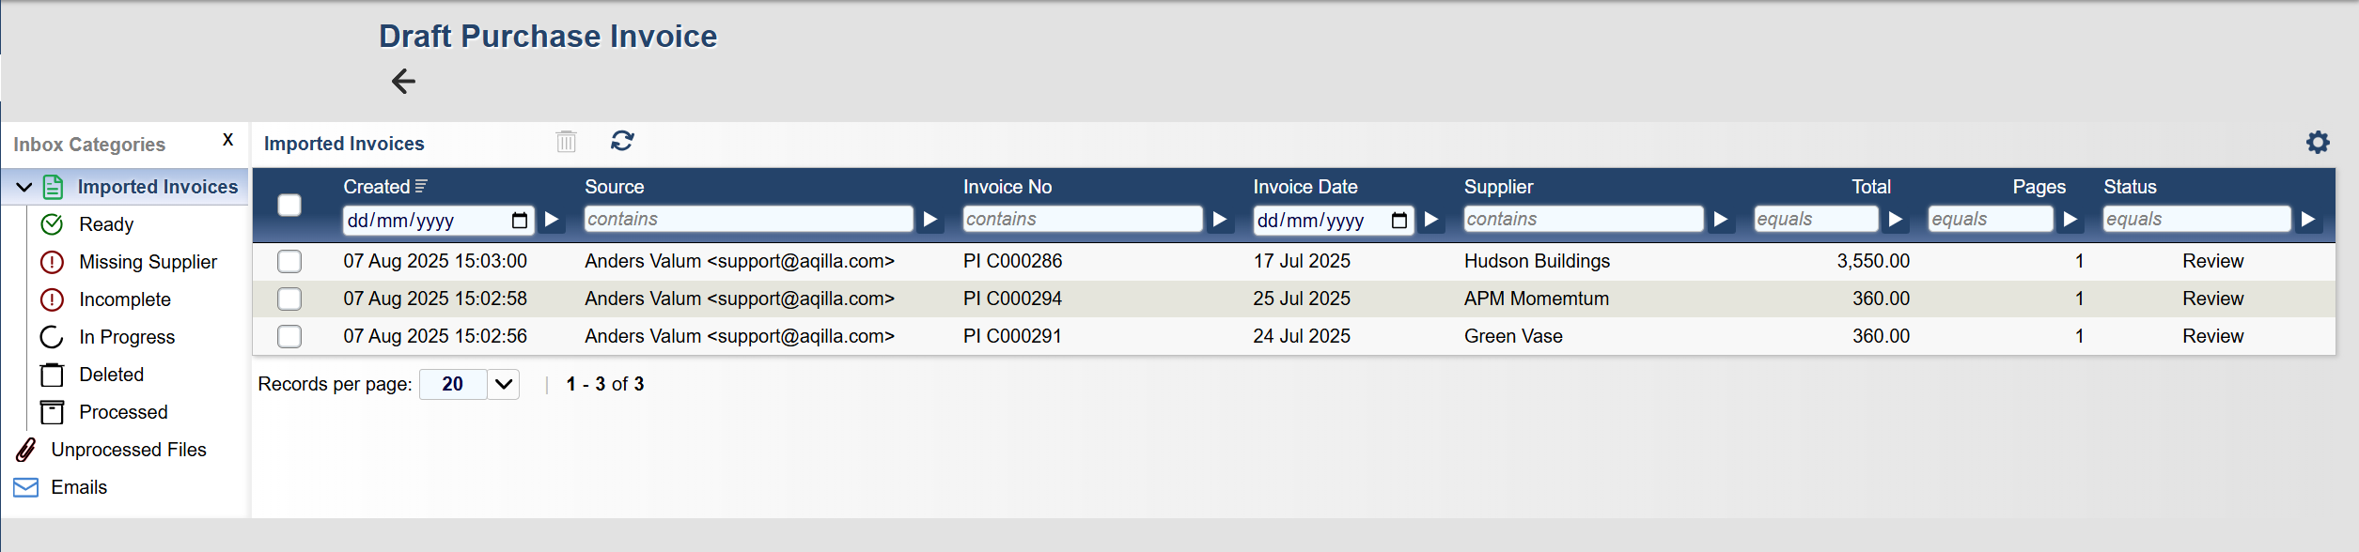Click the refresh icon beside Imported Invoices
This screenshot has width=2359, height=552.
pyautogui.click(x=622, y=141)
